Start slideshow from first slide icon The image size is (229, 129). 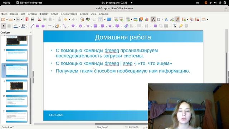116,19
